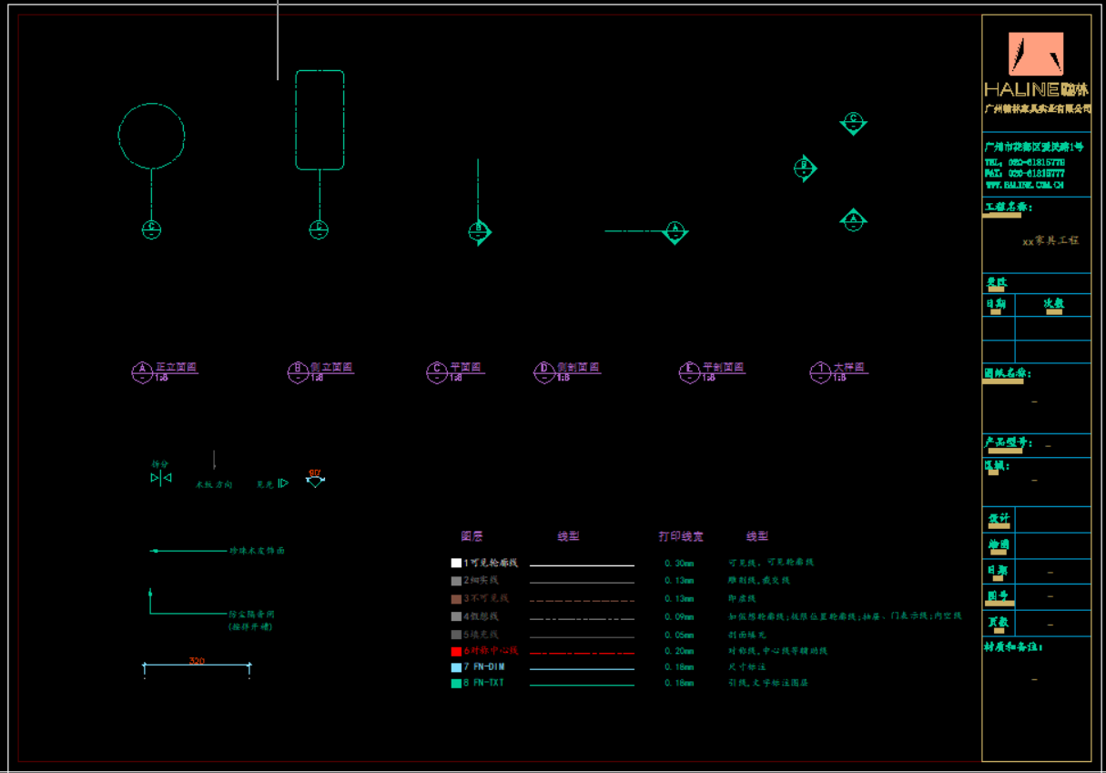This screenshot has width=1106, height=773.
Task: Select the downward-pointing C diamond marker
Action: [853, 122]
